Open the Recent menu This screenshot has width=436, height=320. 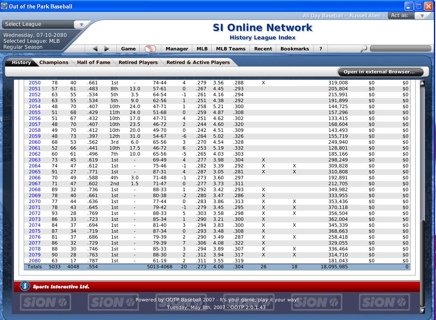(x=263, y=49)
